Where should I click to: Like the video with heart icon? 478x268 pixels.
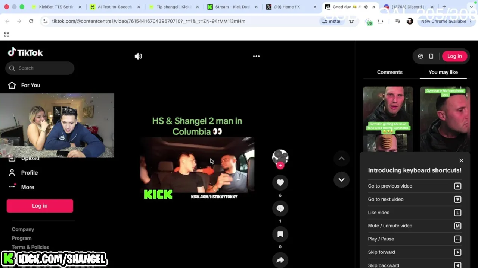point(280,182)
